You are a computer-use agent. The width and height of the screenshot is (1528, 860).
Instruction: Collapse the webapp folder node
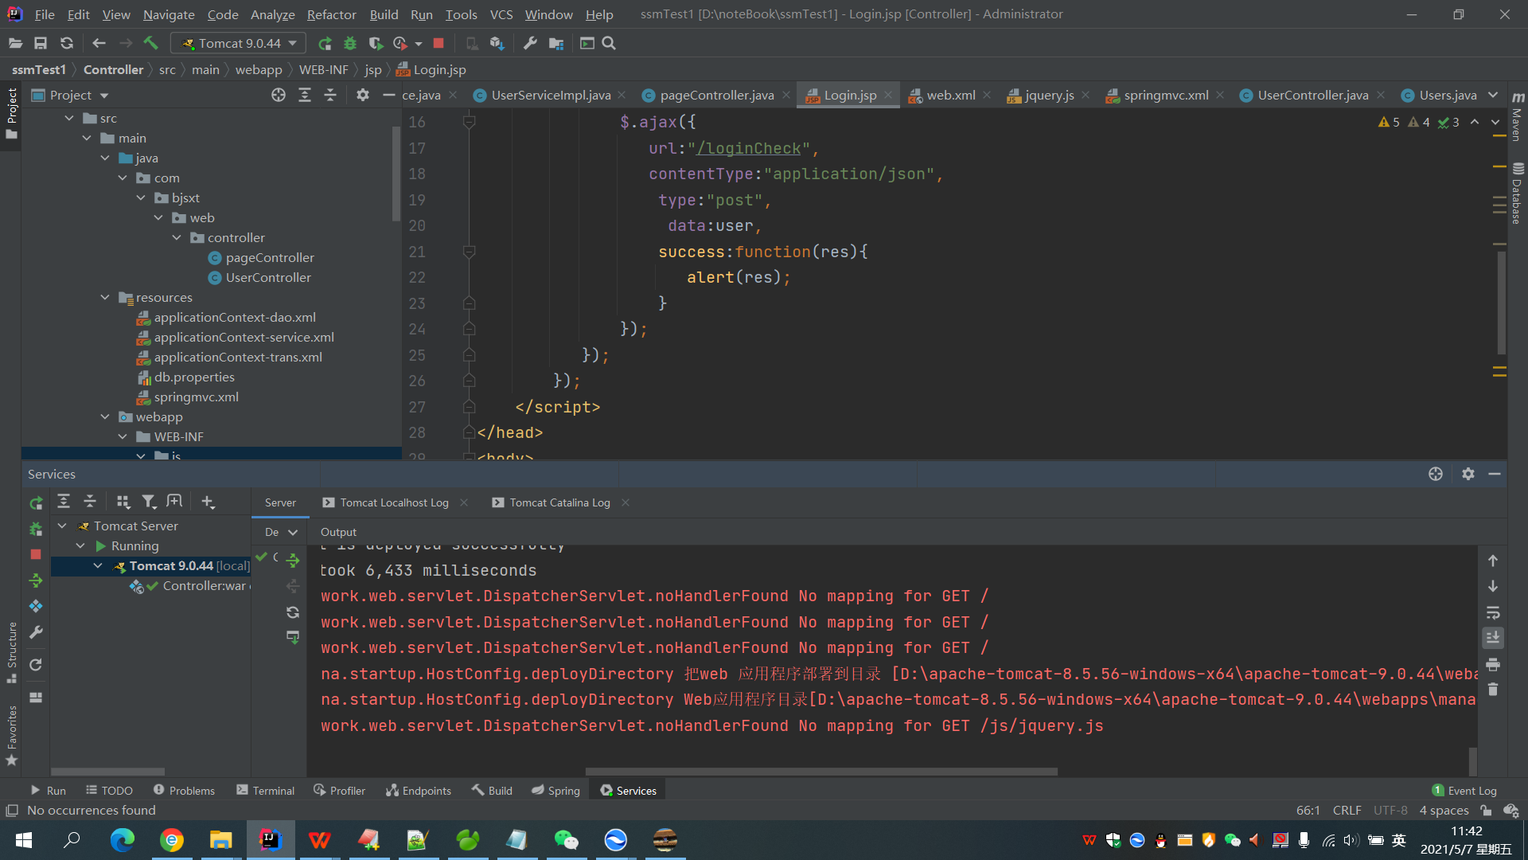pos(105,416)
